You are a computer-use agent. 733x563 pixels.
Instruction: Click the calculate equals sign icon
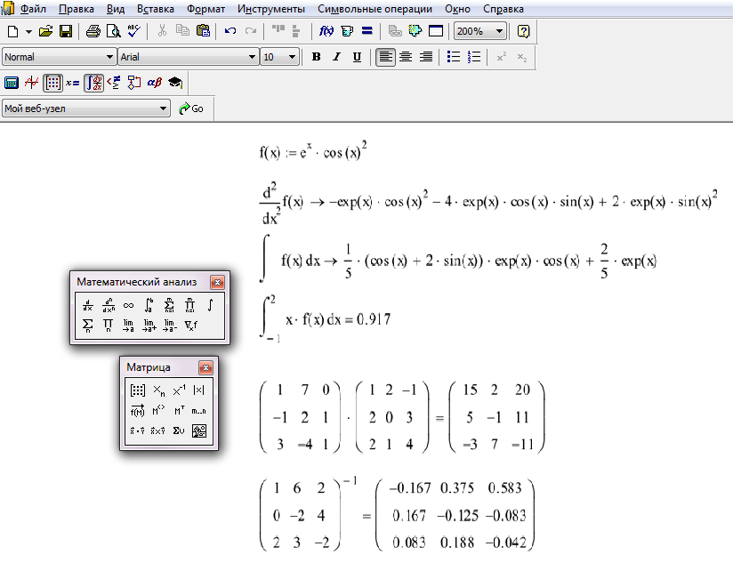tap(367, 31)
